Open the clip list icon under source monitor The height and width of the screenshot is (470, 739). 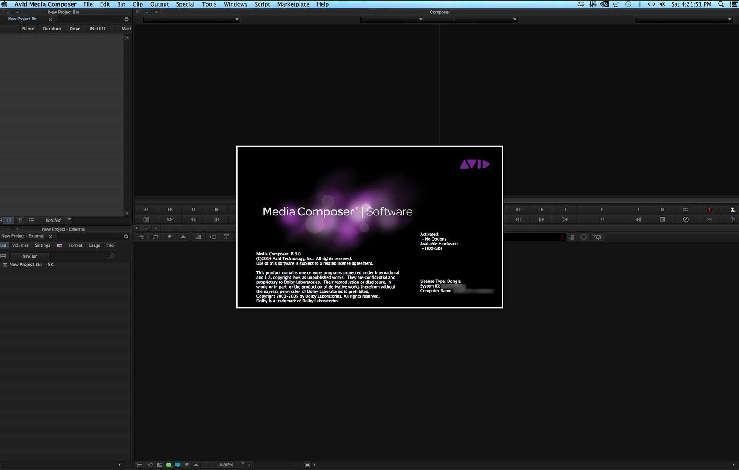[146, 219]
